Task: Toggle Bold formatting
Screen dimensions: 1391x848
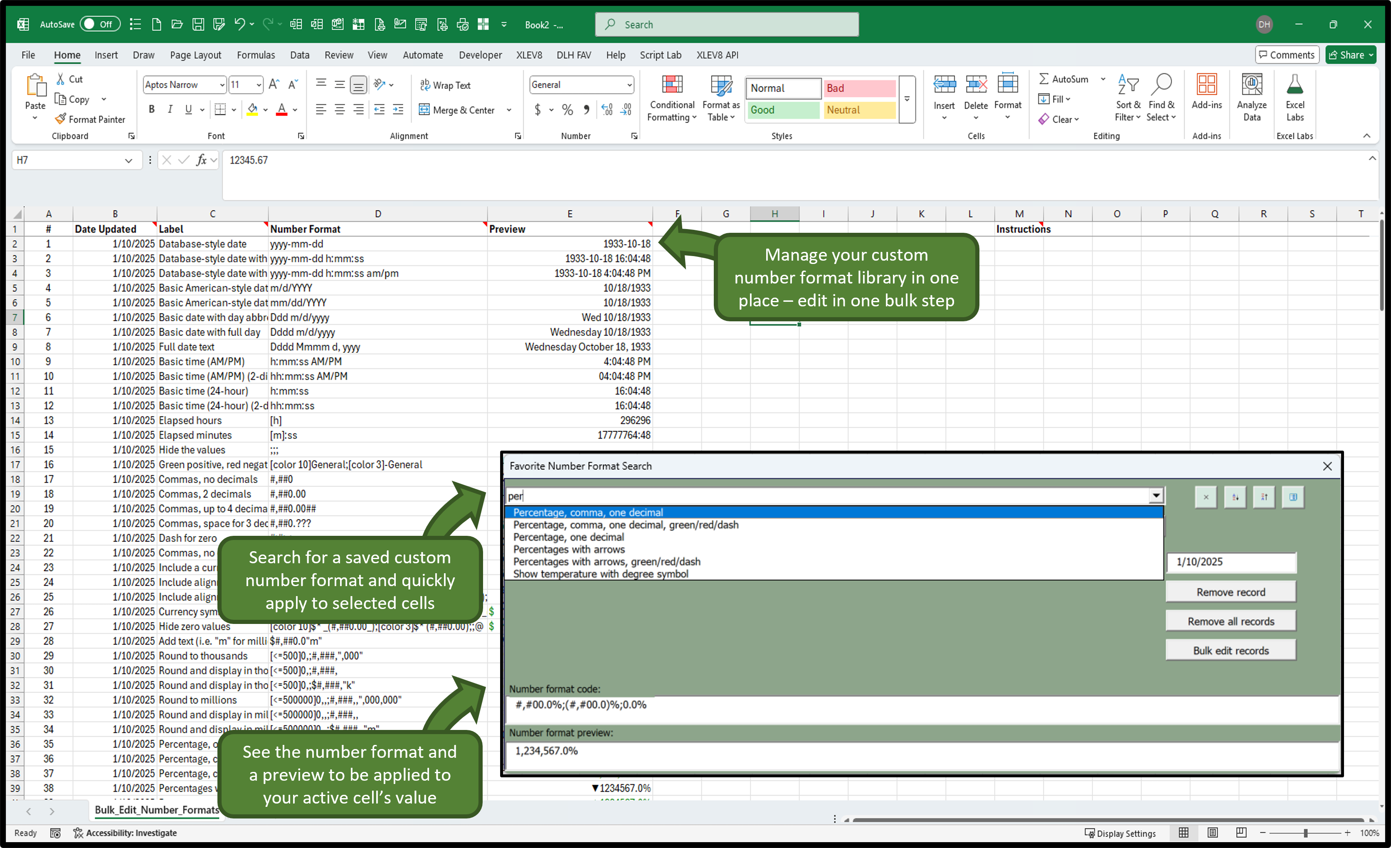Action: coord(151,109)
